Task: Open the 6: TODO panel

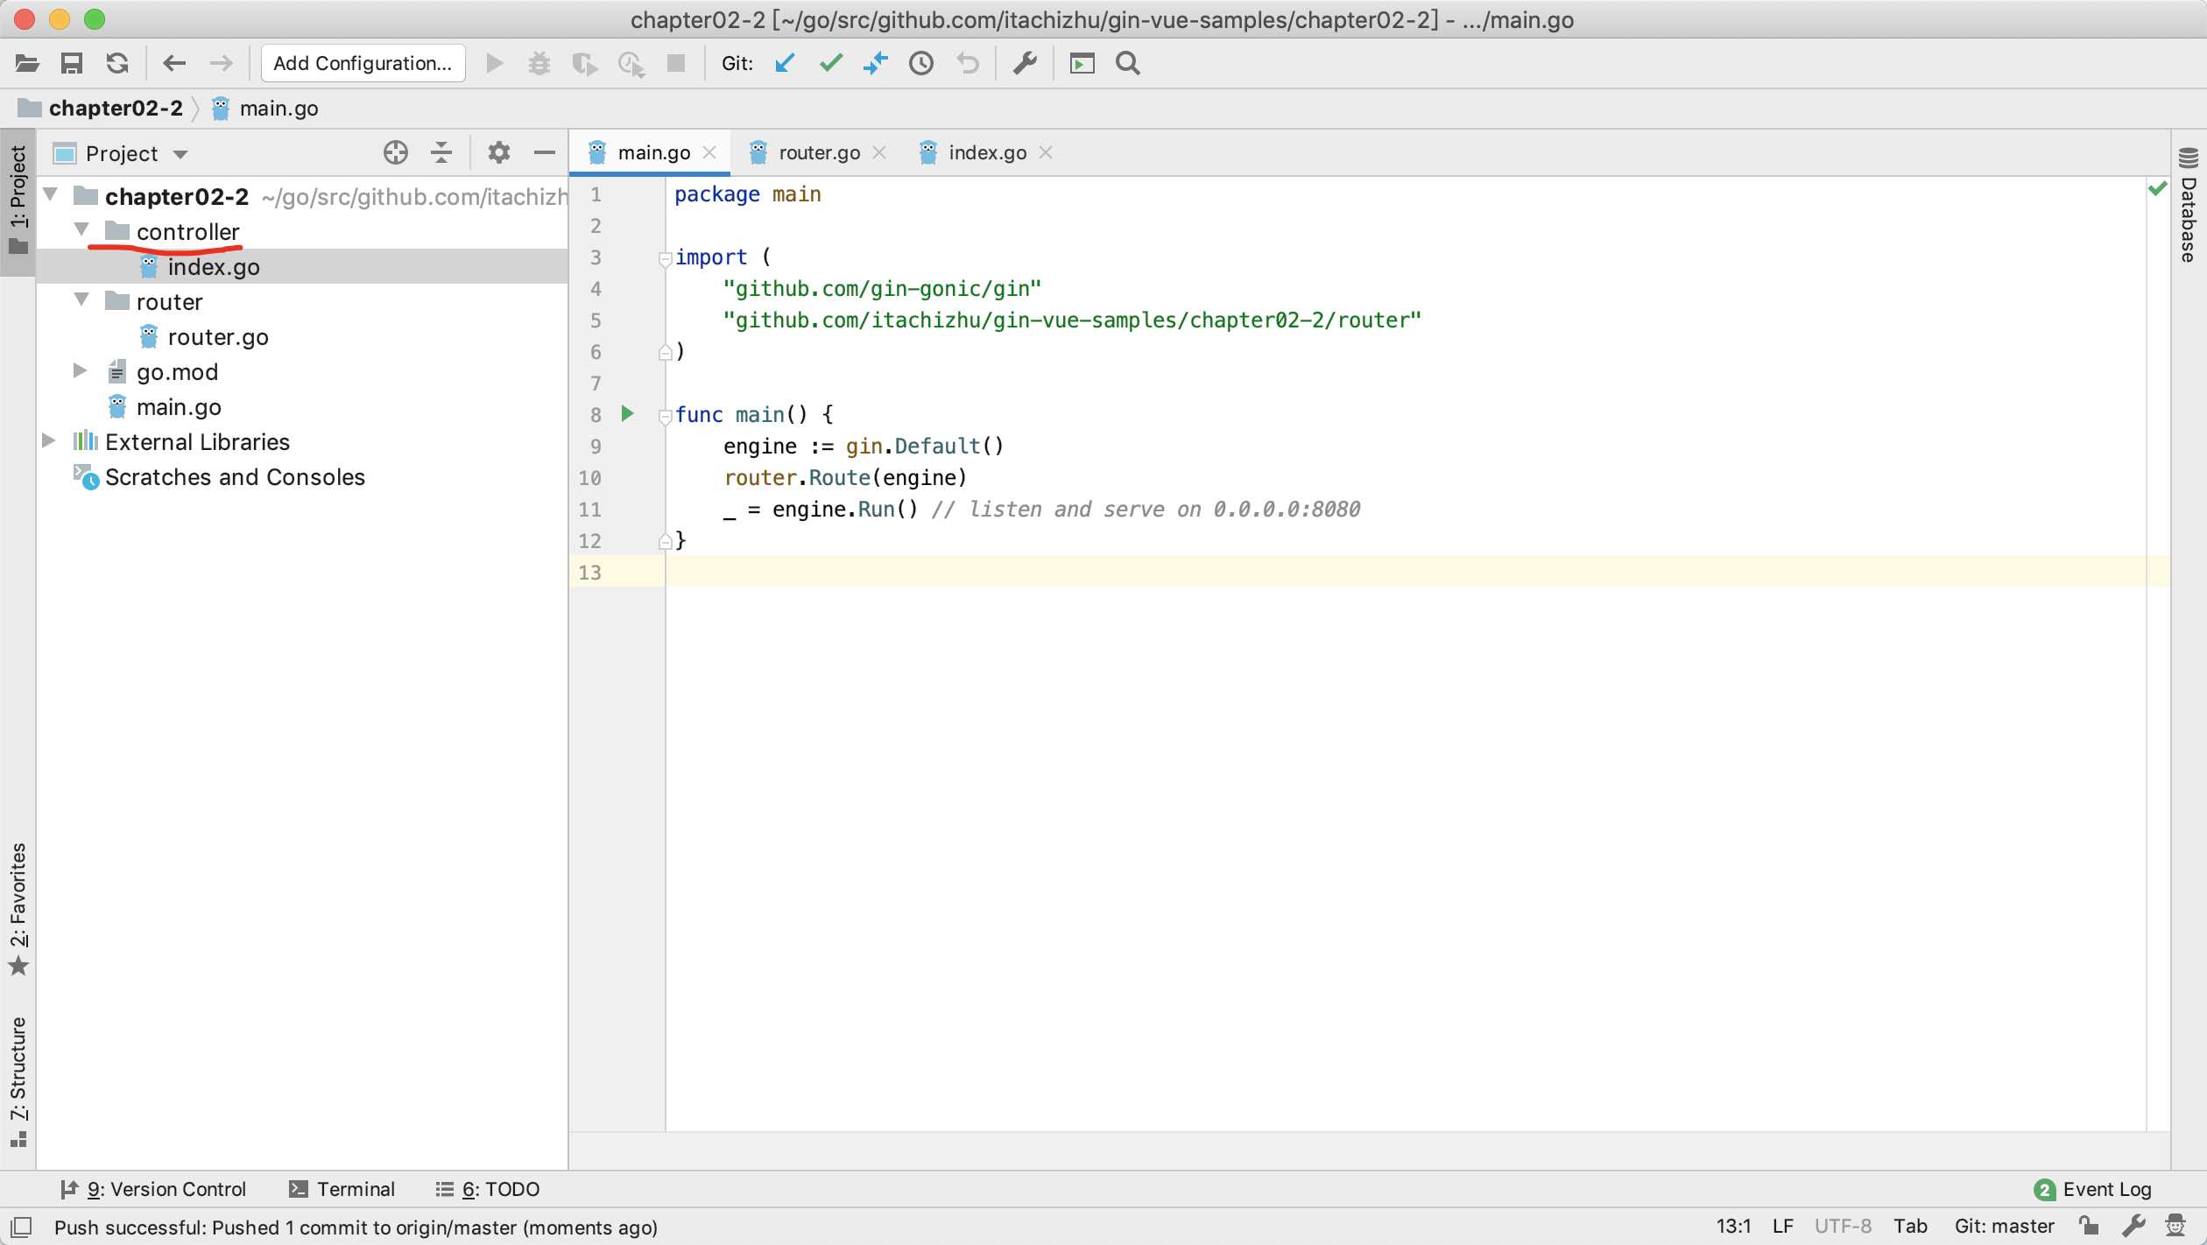Action: 488,1189
